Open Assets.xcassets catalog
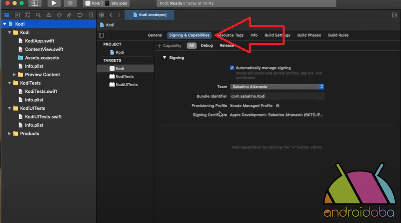The image size is (401, 223). coord(42,58)
